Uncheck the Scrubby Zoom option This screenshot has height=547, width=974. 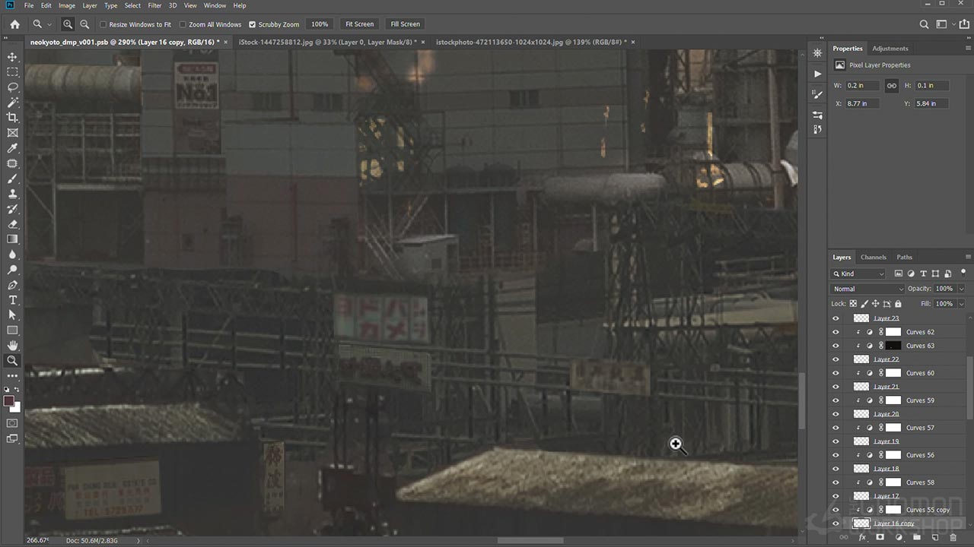point(253,24)
